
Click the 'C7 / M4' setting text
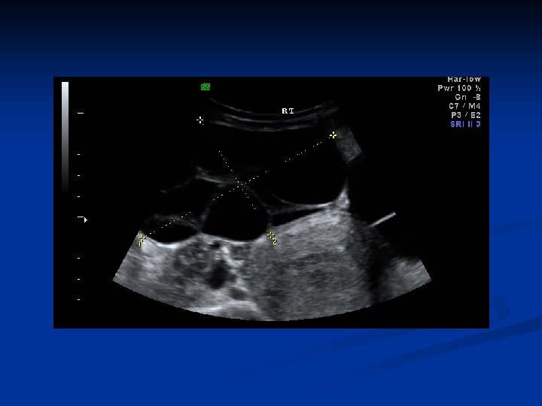(x=464, y=106)
